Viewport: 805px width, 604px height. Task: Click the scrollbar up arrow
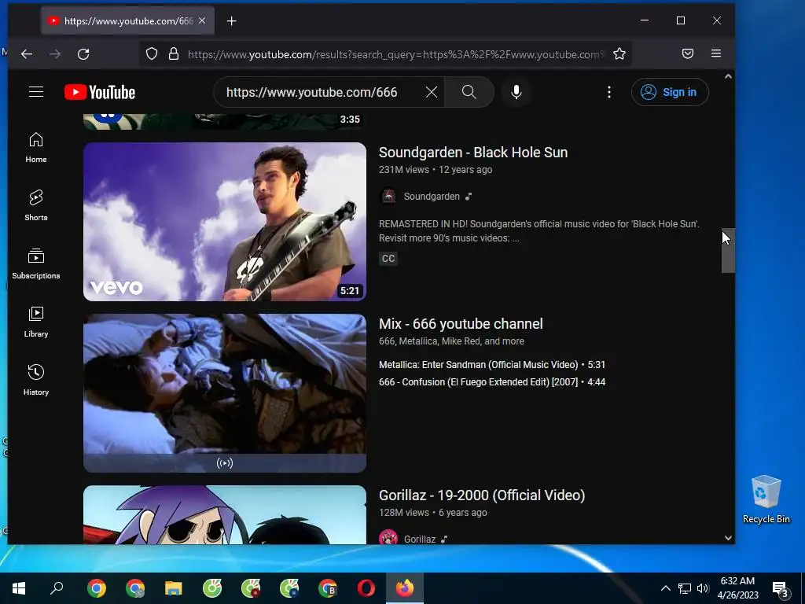click(728, 76)
